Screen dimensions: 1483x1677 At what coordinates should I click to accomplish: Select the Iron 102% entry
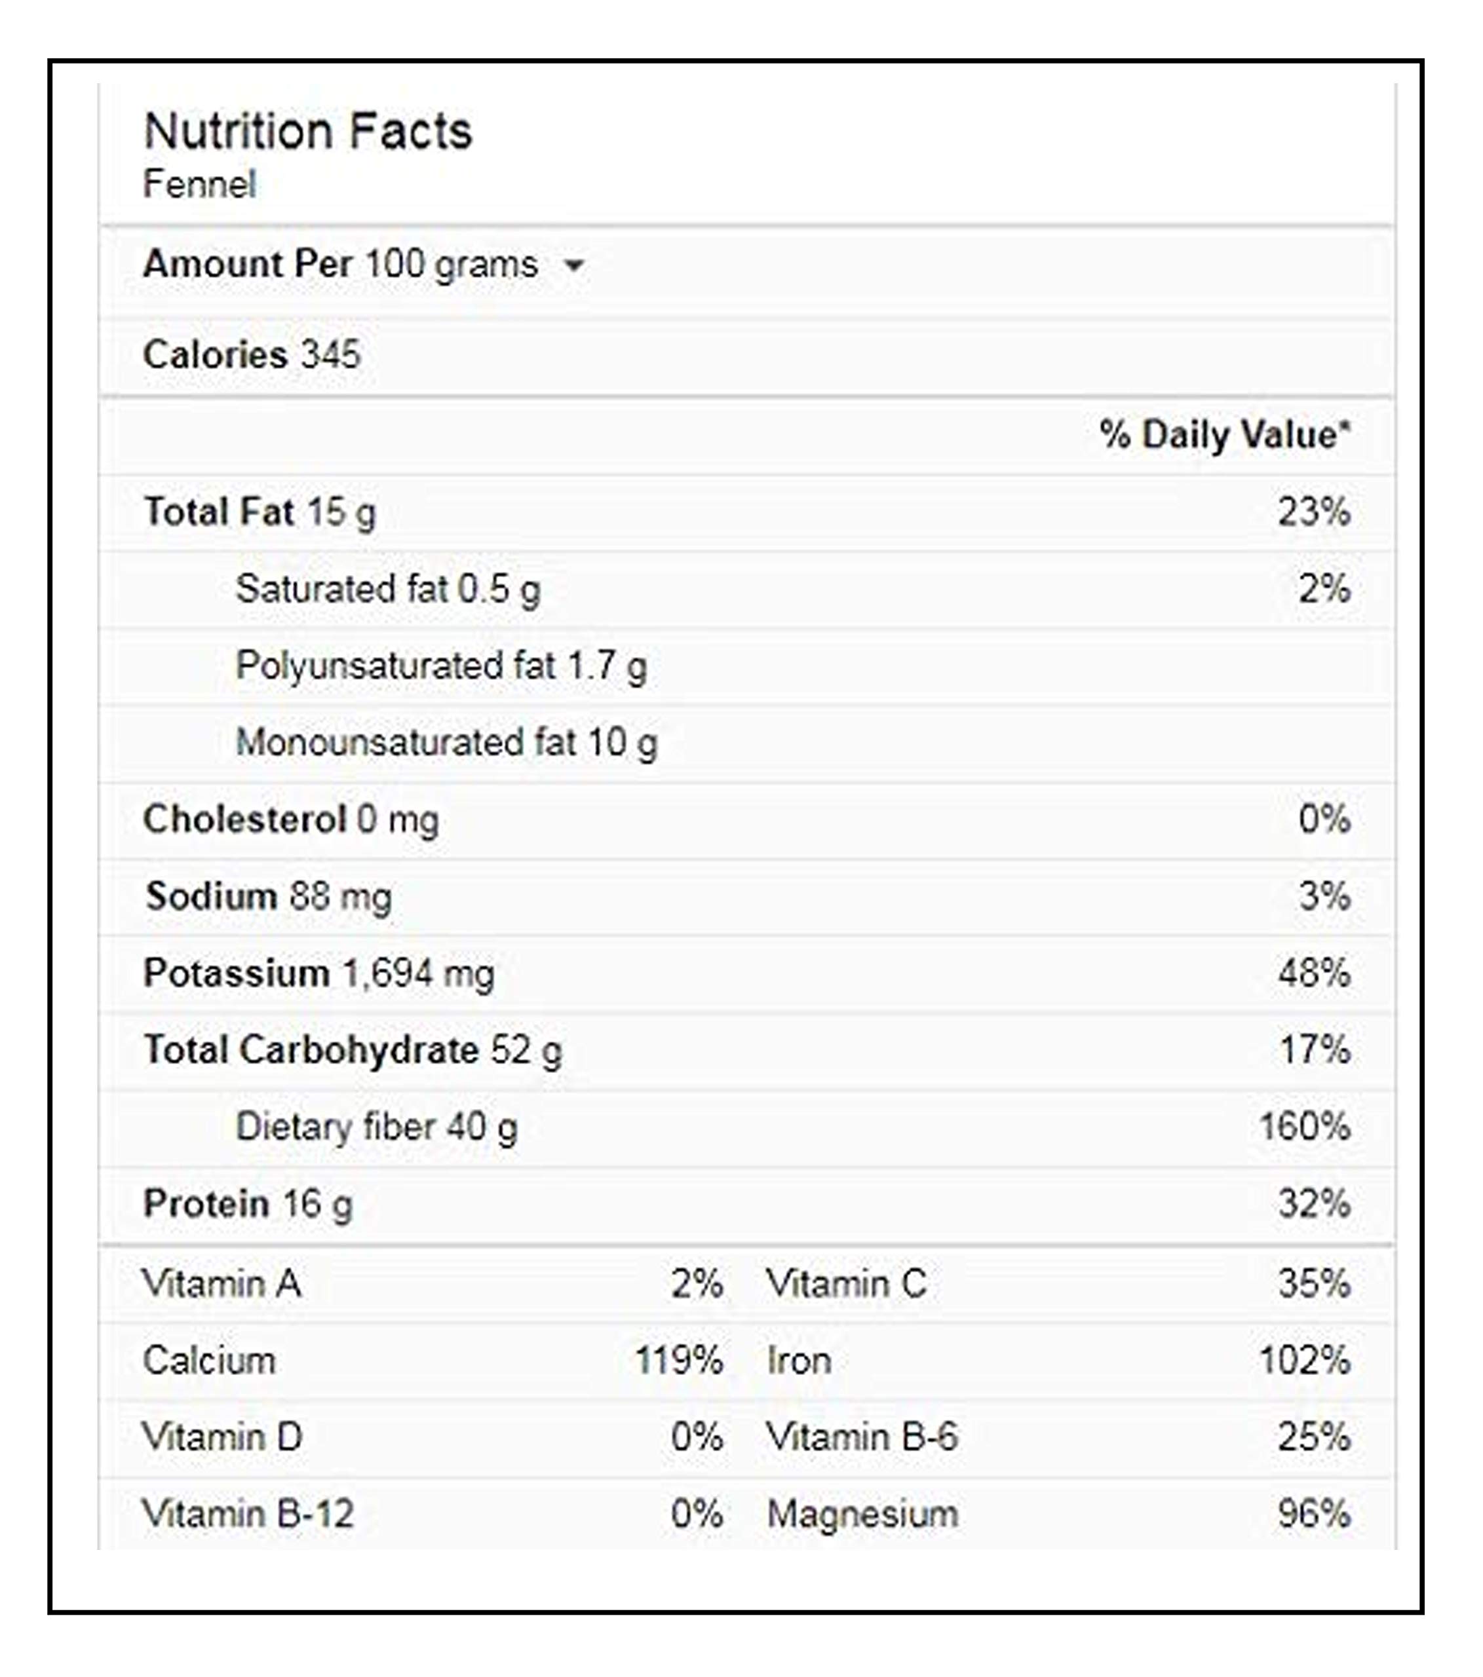pyautogui.click(x=1059, y=1361)
